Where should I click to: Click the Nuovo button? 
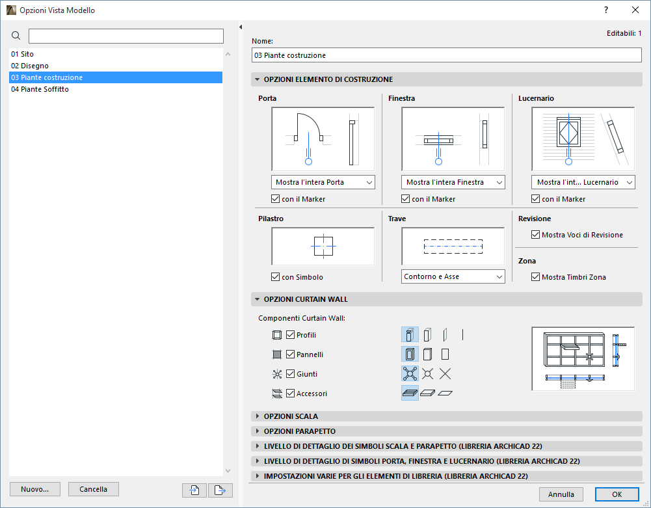point(34,489)
